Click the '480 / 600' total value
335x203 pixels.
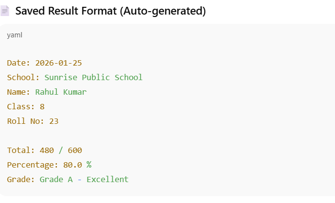coord(61,150)
